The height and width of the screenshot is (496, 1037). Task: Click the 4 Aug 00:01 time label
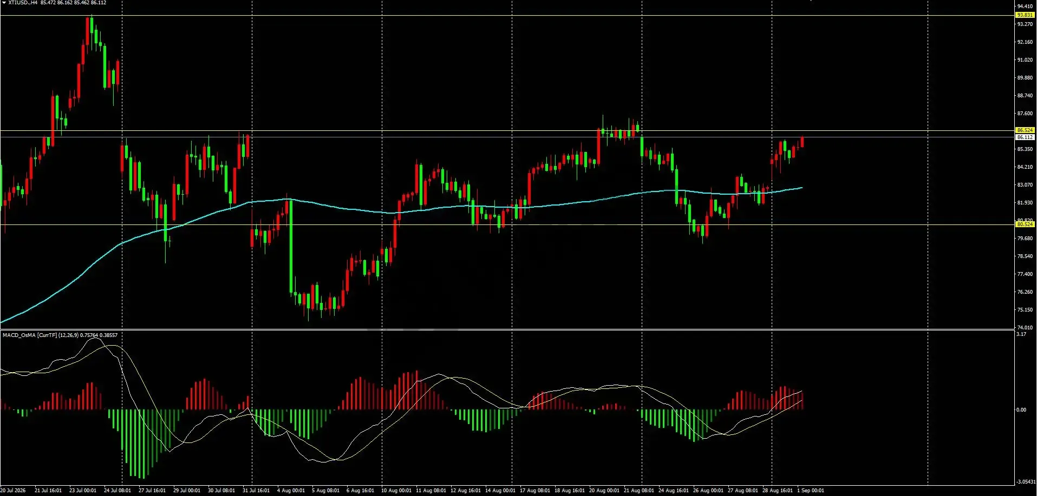coord(291,491)
